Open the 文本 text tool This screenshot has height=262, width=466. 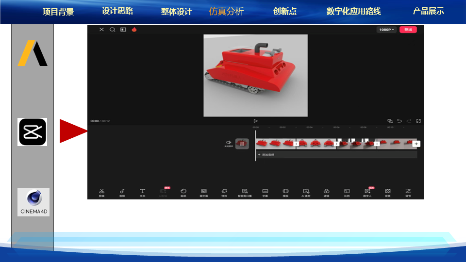tap(142, 192)
